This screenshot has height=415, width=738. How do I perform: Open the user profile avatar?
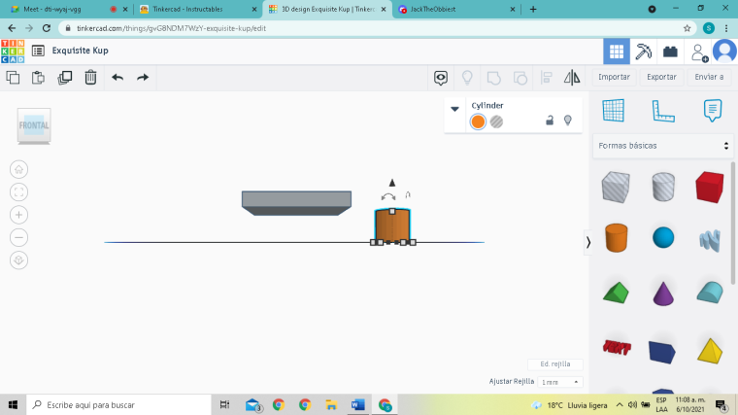724,51
